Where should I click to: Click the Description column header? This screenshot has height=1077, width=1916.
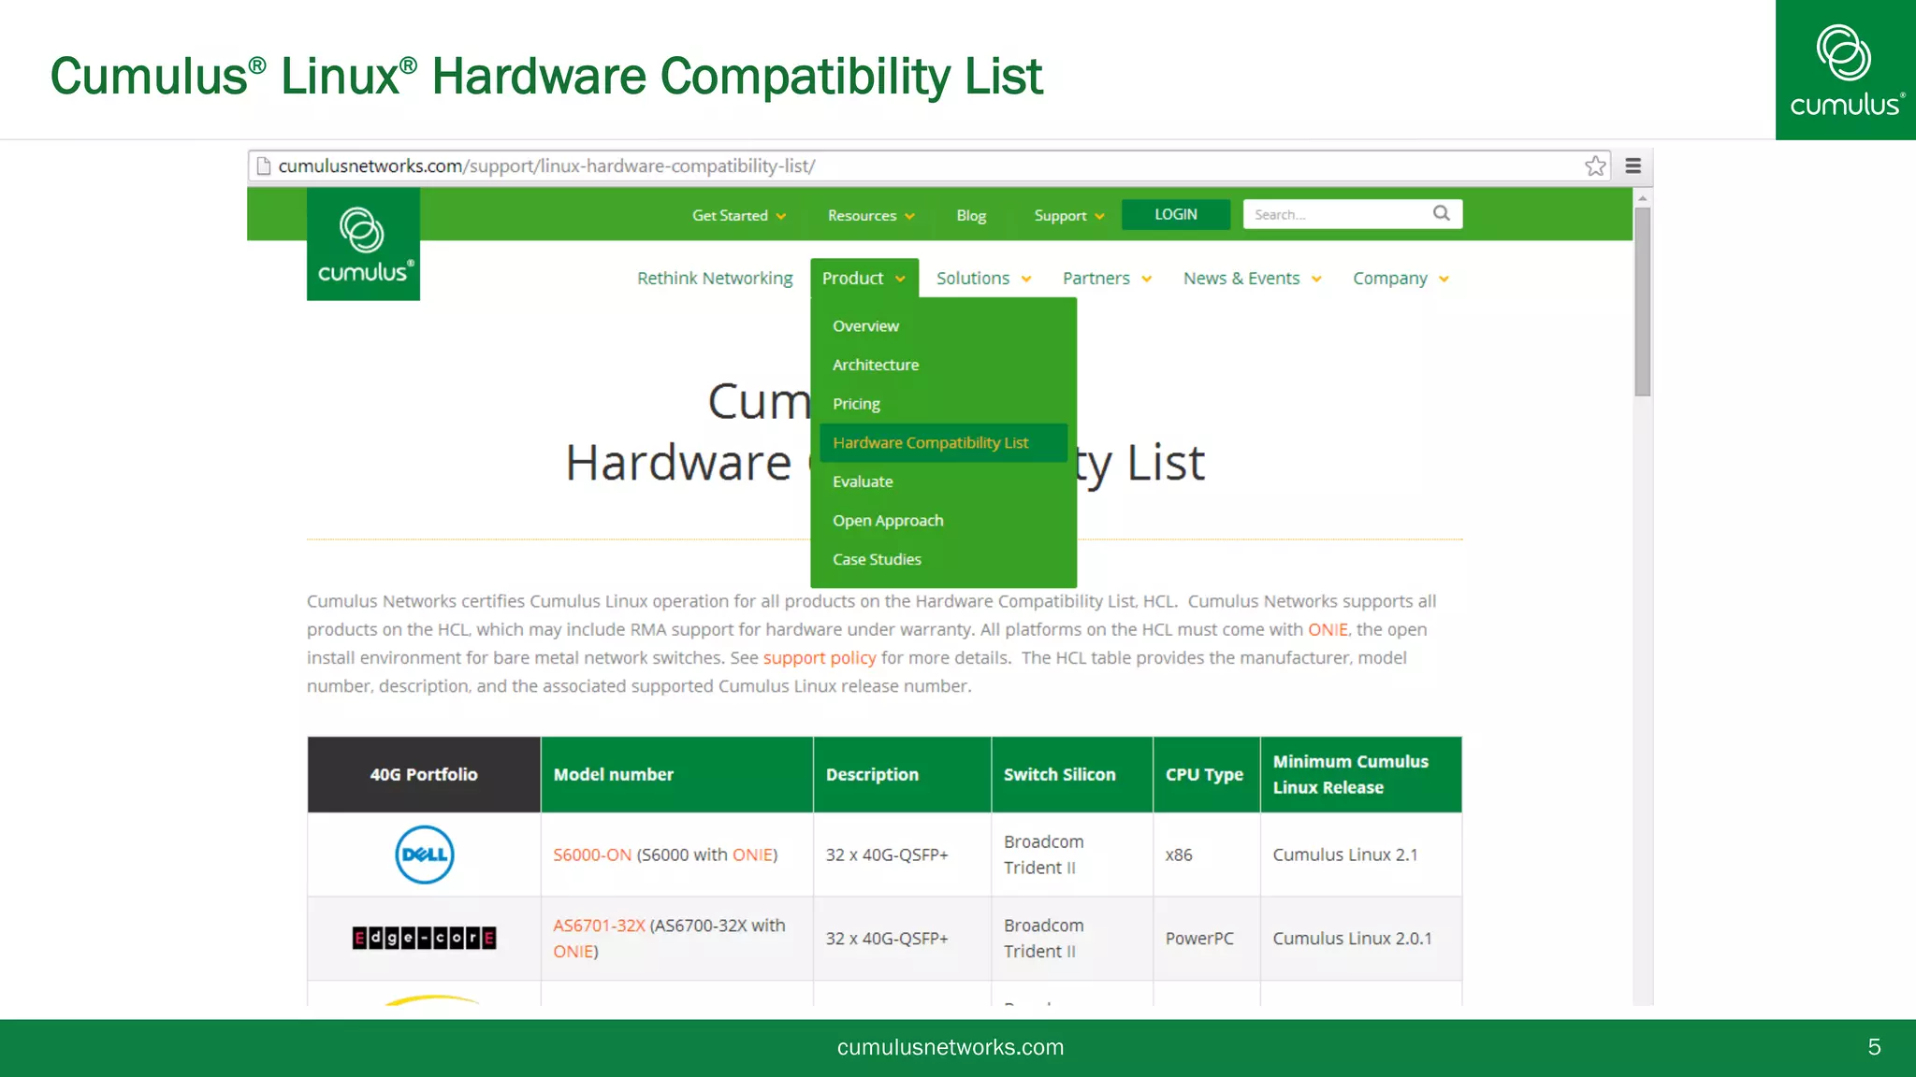point(902,774)
